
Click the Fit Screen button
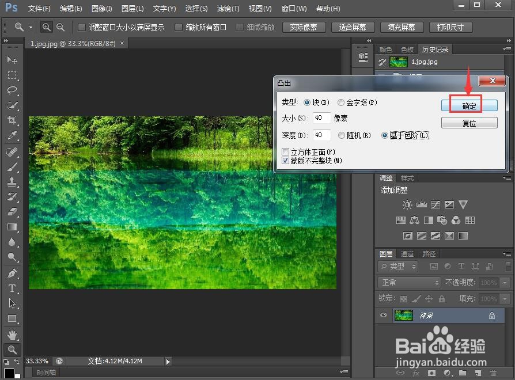(353, 27)
